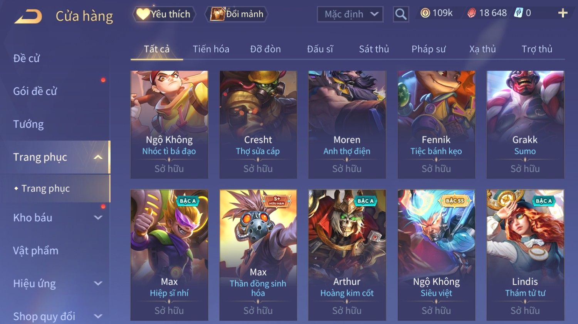Expand the Kho báu sidebar section
The height and width of the screenshot is (324, 578).
click(98, 218)
